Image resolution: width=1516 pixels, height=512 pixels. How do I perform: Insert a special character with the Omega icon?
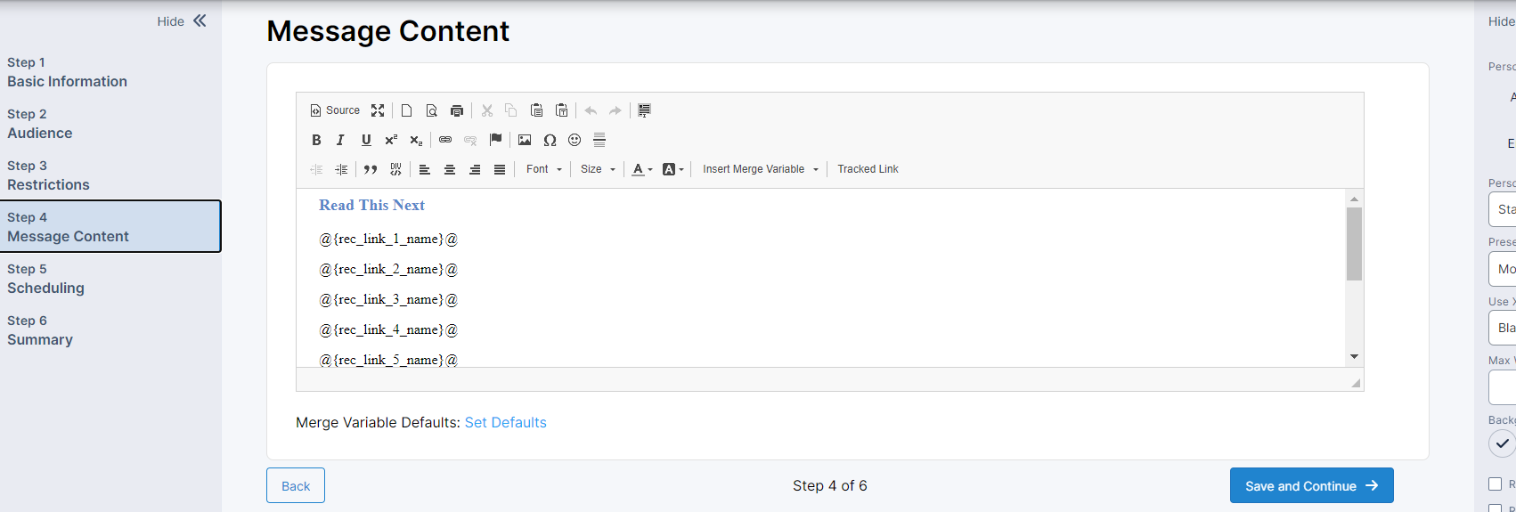[550, 140]
